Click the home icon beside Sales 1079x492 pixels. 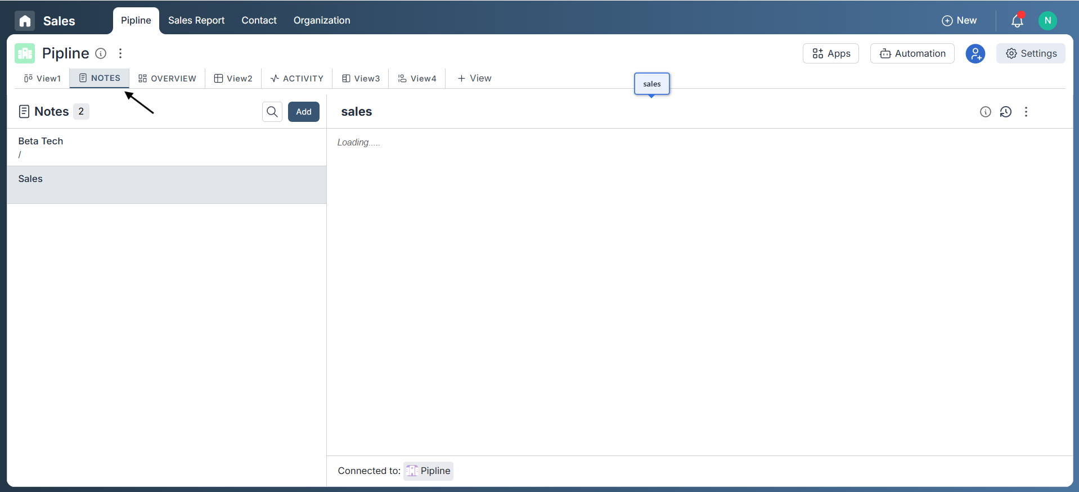(25, 21)
